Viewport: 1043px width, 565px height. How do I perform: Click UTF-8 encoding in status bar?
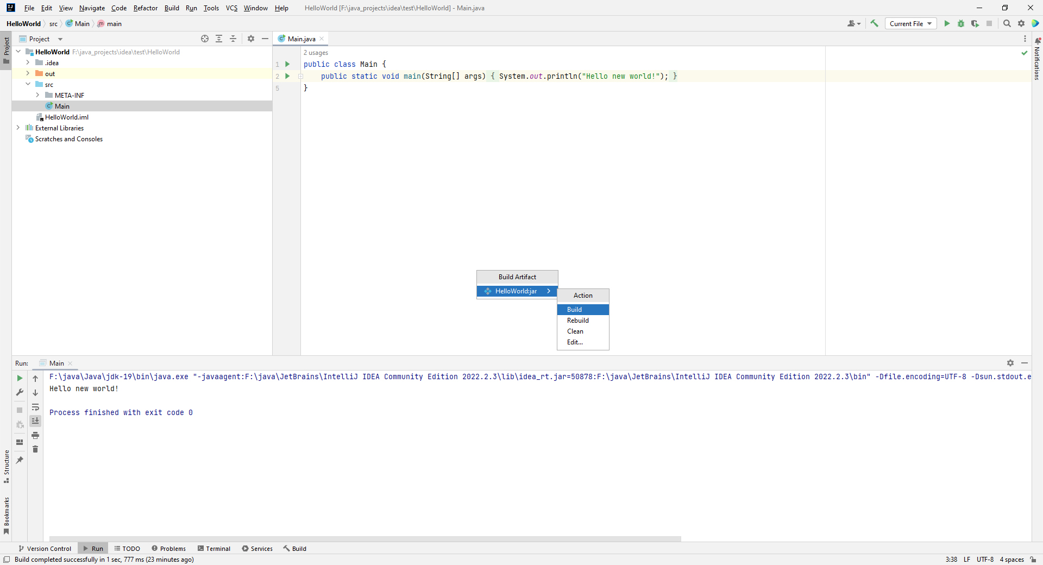coord(985,560)
